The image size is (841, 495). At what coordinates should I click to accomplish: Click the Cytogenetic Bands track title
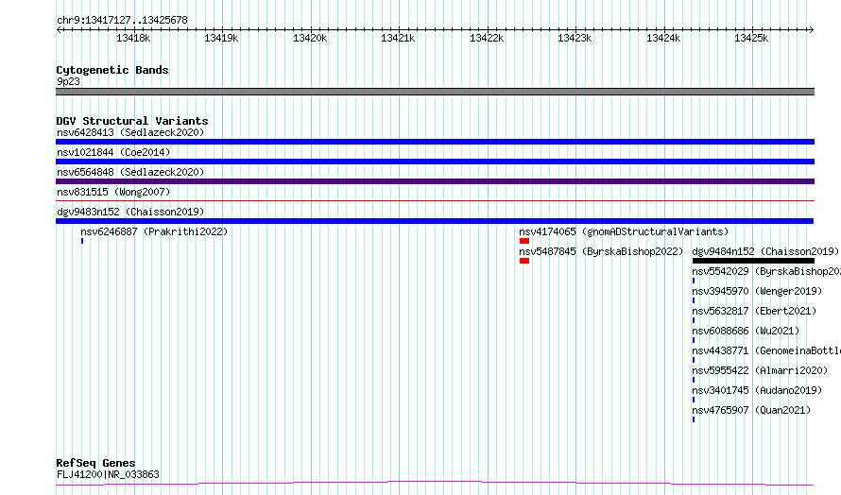tap(112, 70)
